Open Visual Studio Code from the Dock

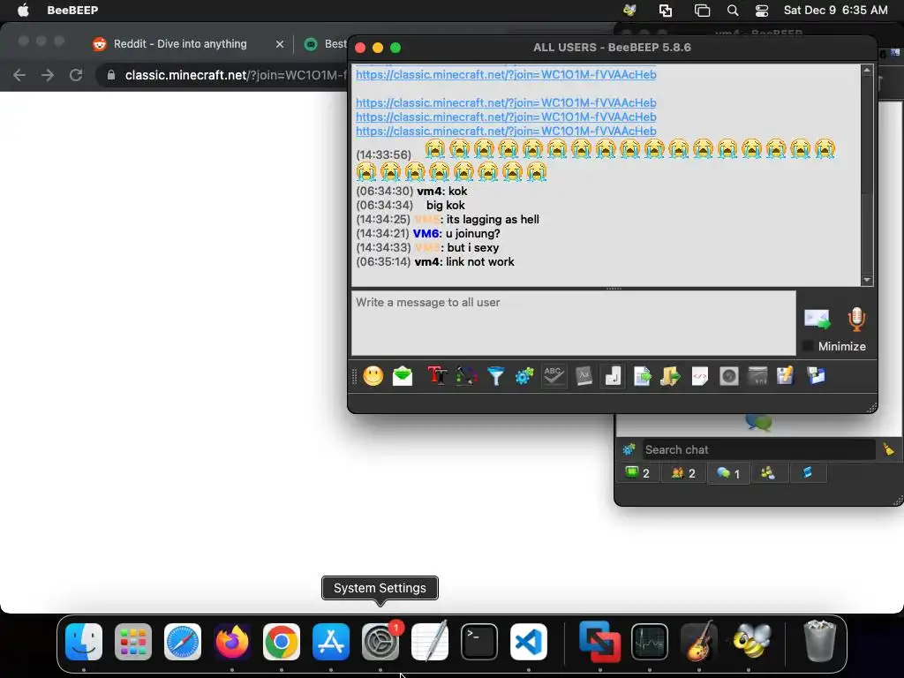(x=529, y=642)
